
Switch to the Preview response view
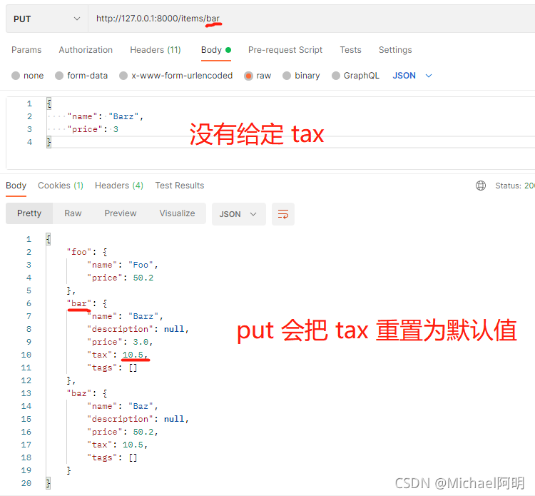click(x=121, y=213)
